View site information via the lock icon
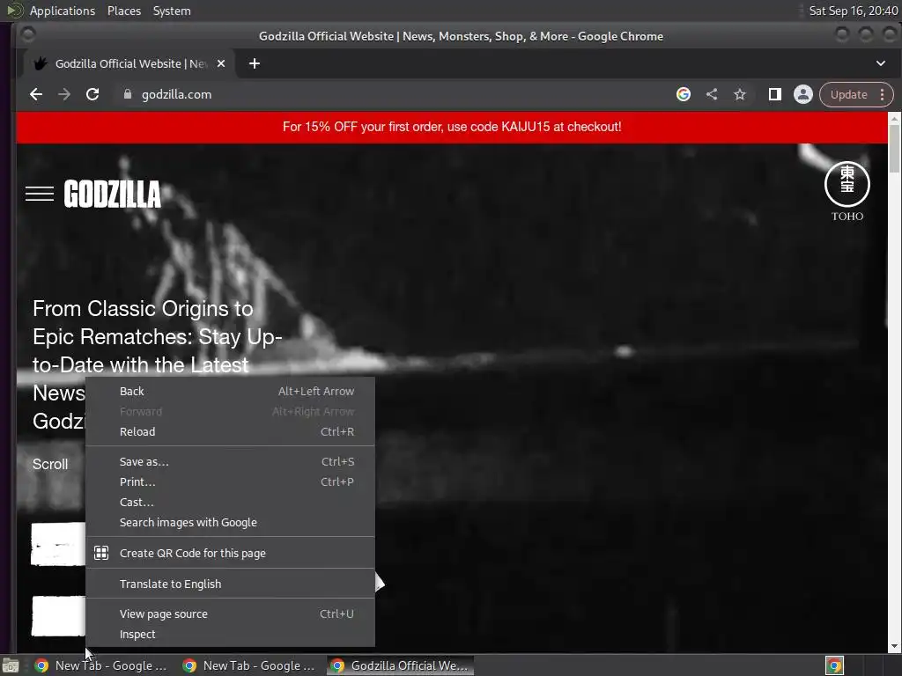This screenshot has height=676, width=902. pos(128,94)
